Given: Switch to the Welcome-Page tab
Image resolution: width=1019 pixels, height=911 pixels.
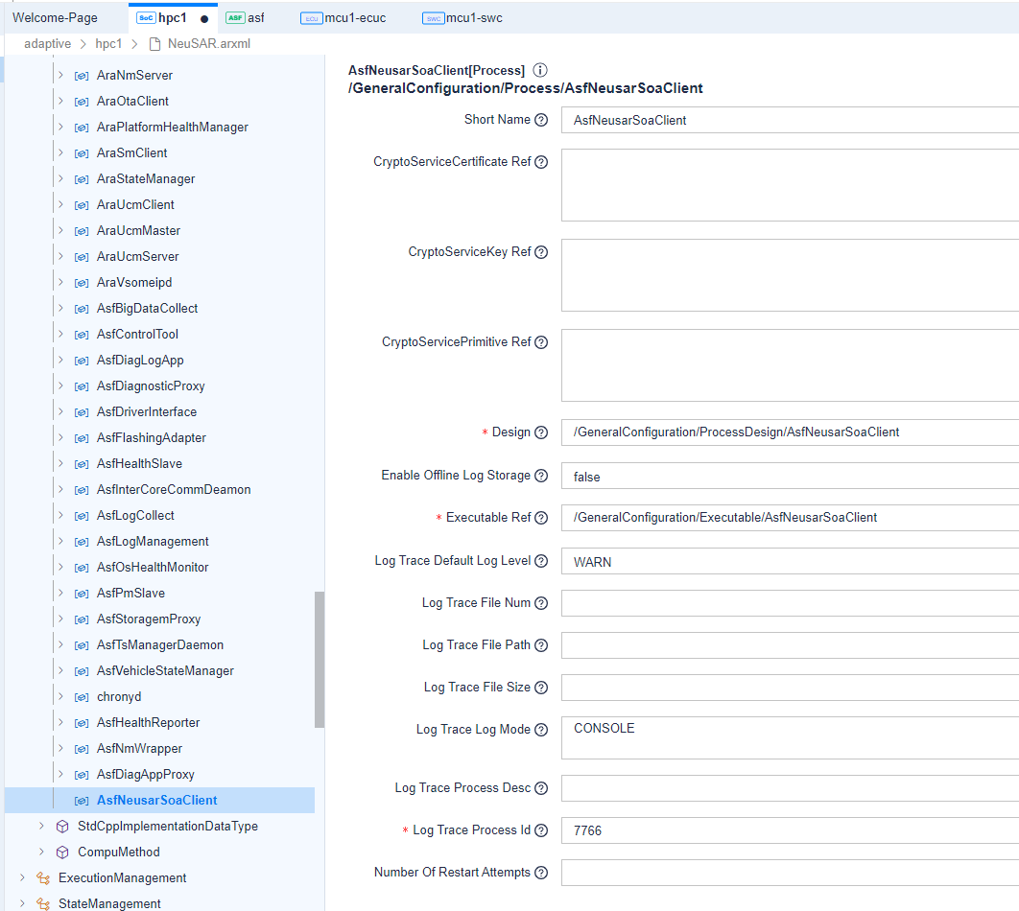Looking at the screenshot, I should 55,18.
